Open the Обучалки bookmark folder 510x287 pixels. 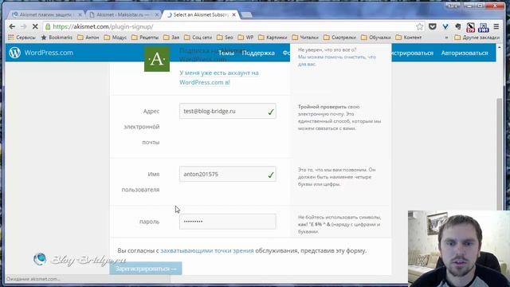tap(376, 37)
